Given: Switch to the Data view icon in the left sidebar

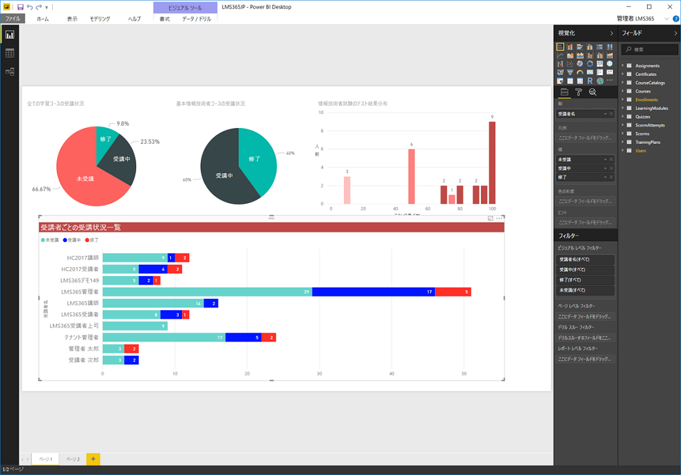Looking at the screenshot, I should 10,53.
